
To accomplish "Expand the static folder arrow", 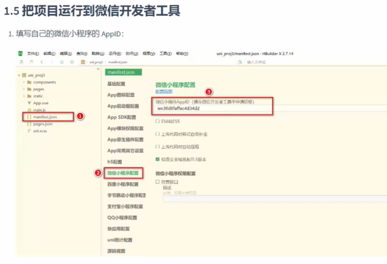I will coord(24,96).
